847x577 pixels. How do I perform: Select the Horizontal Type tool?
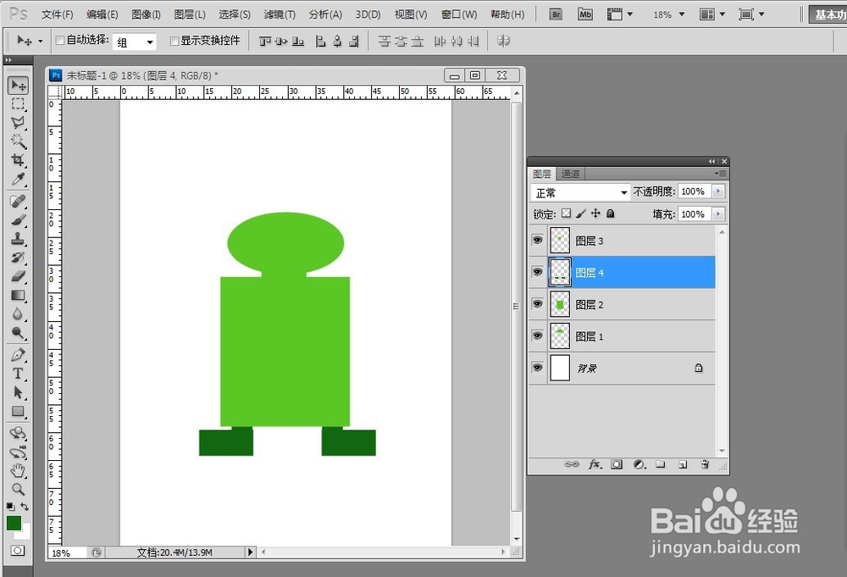click(18, 374)
